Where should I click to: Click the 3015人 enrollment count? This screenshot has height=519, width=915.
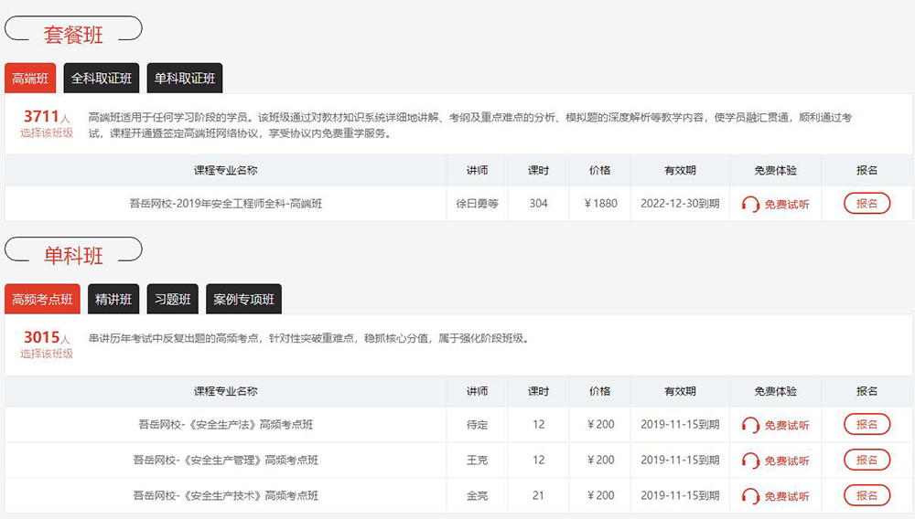pos(47,337)
